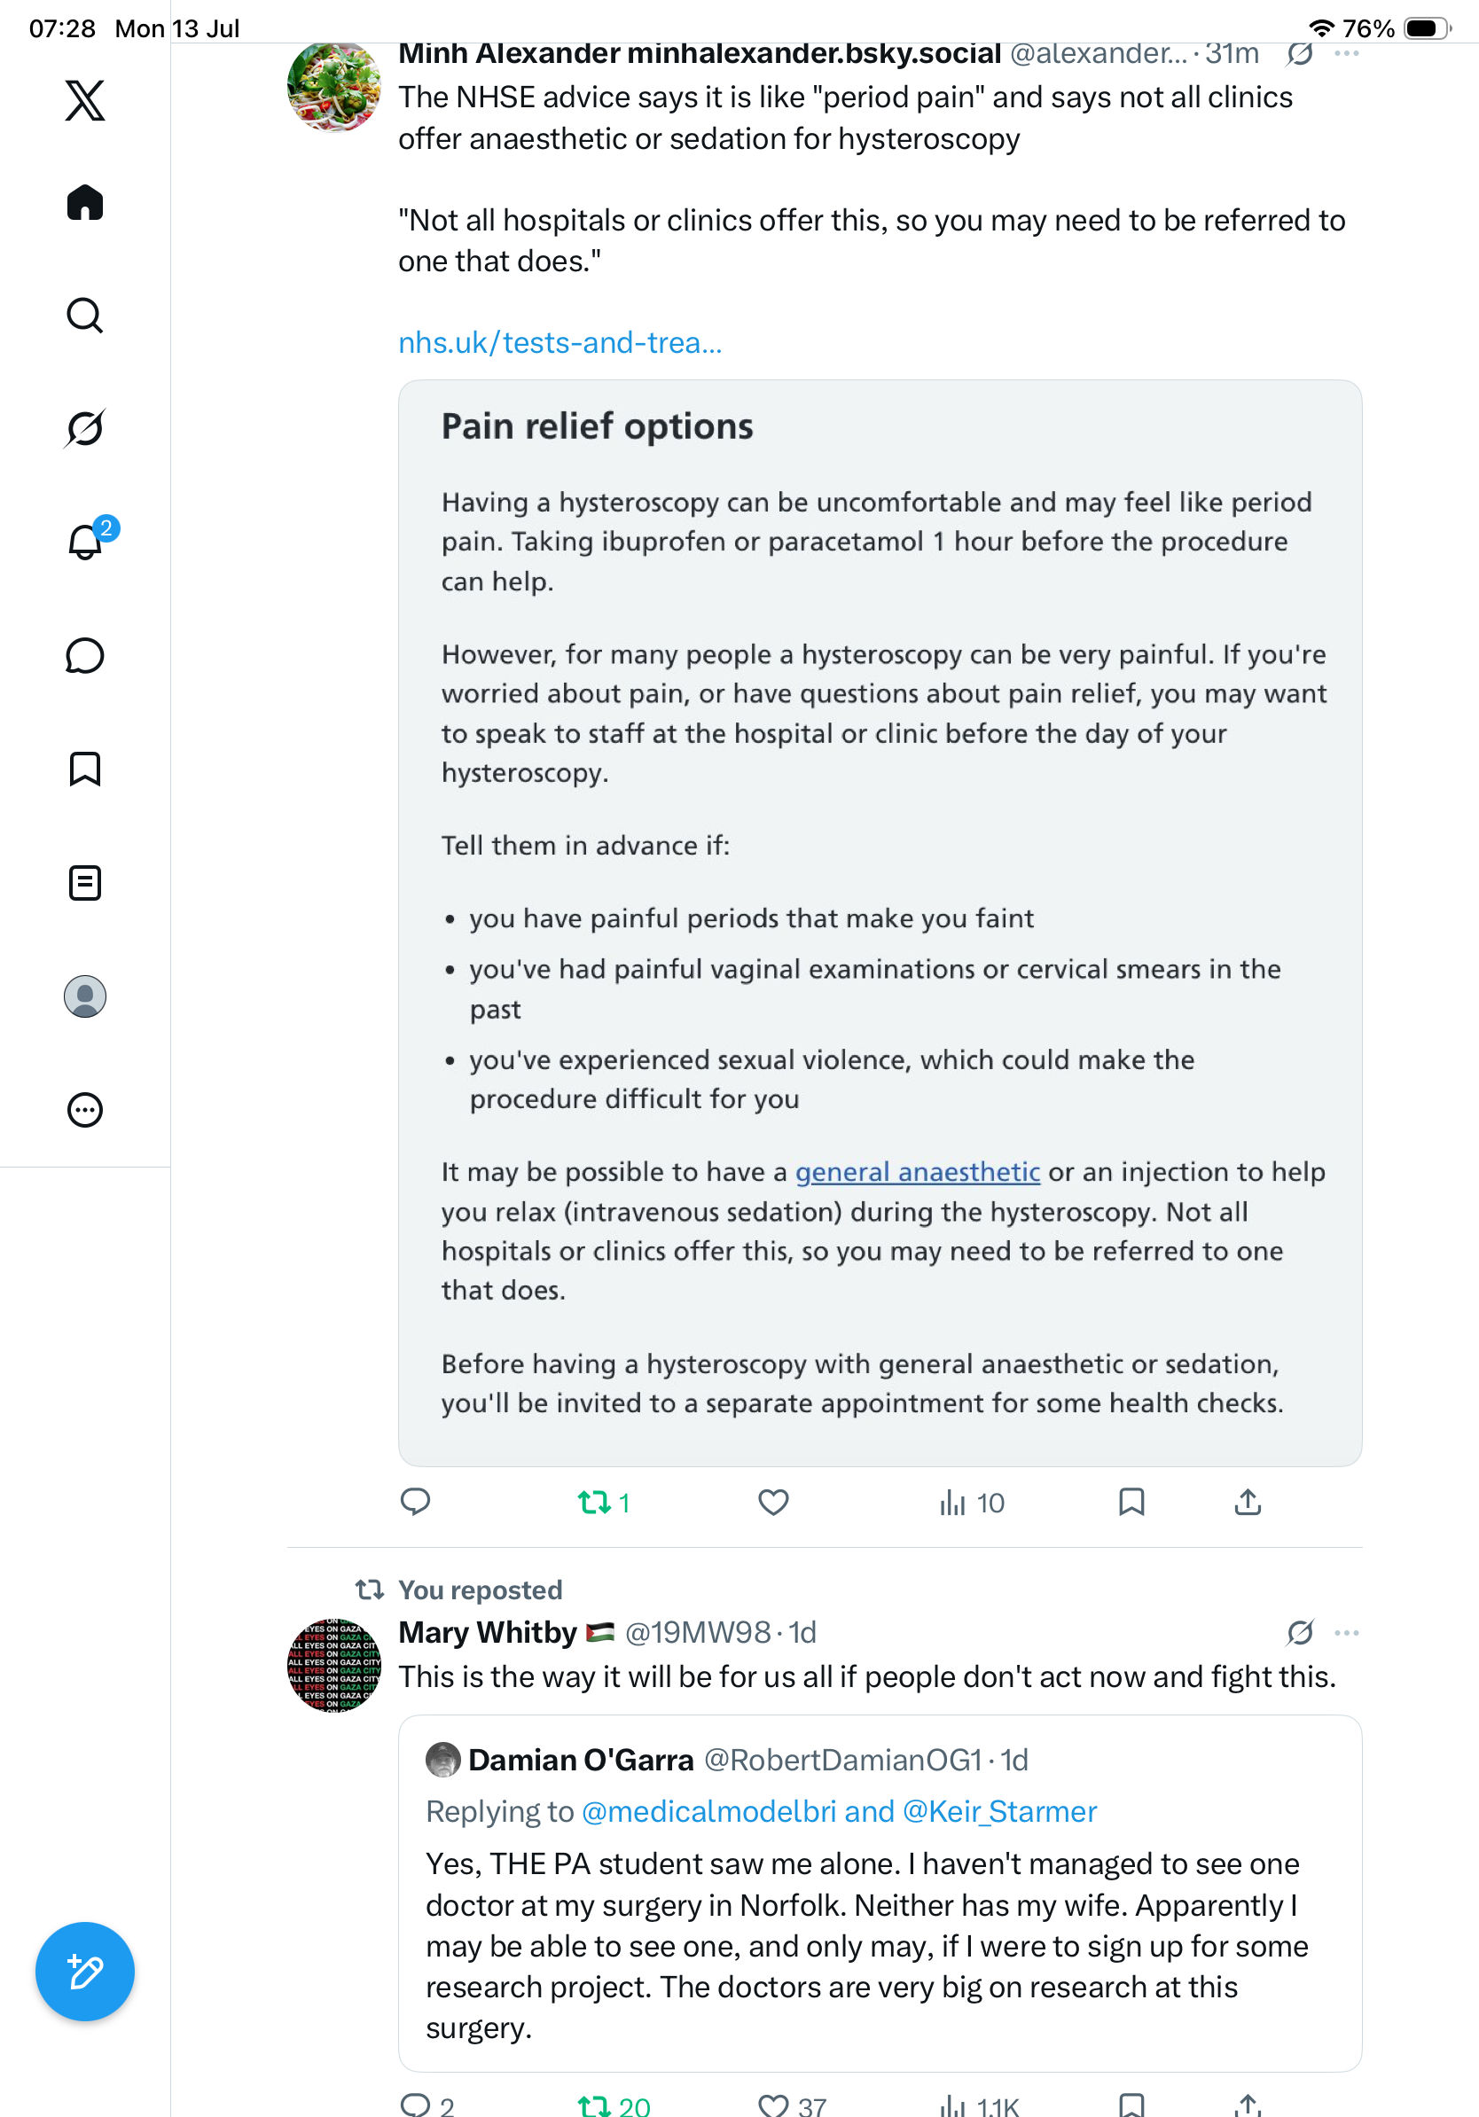Share Minh Alexander's post via share icon
The width and height of the screenshot is (1479, 2117).
tap(1248, 1502)
